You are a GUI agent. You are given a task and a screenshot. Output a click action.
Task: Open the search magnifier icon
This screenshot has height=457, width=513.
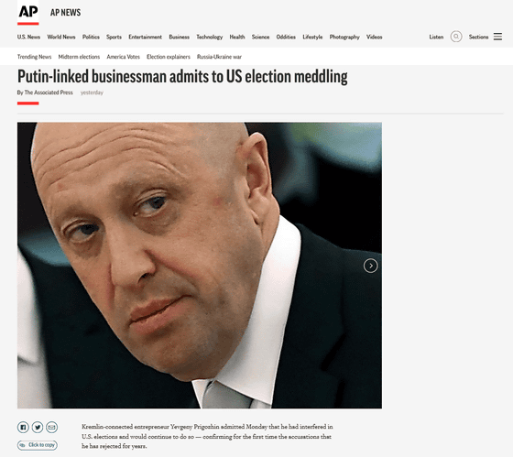456,37
